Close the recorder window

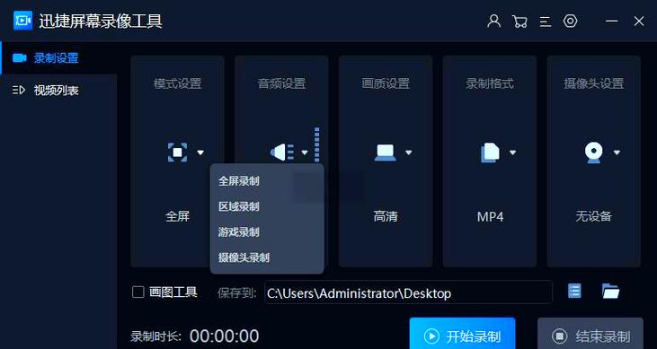638,21
